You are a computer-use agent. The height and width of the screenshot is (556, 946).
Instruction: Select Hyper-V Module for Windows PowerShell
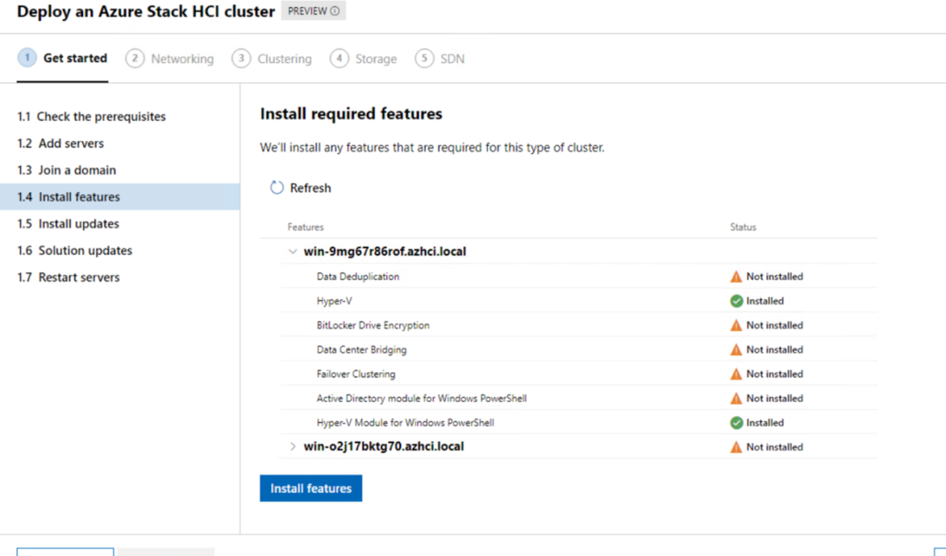579,423
